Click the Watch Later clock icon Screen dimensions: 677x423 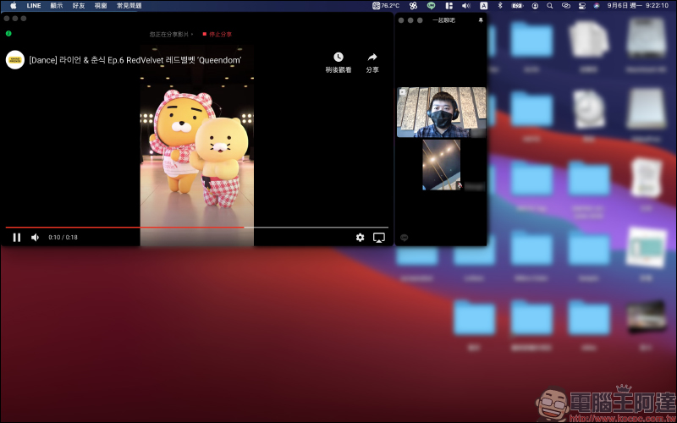[338, 57]
